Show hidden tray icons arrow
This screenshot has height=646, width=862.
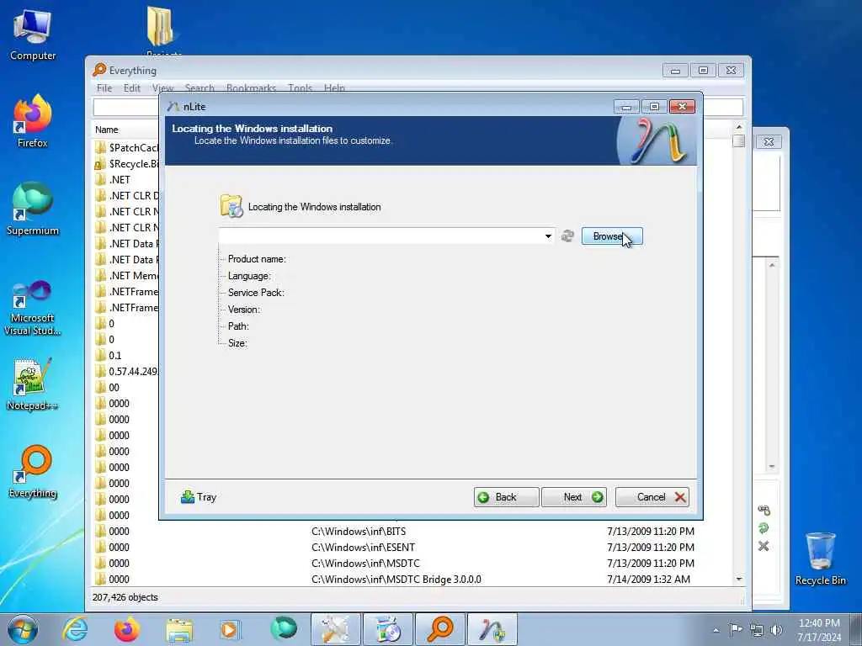[716, 630]
